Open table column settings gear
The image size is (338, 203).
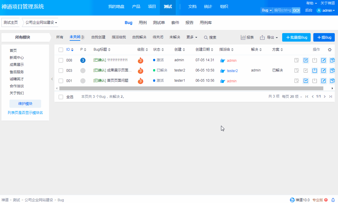[x=329, y=50]
